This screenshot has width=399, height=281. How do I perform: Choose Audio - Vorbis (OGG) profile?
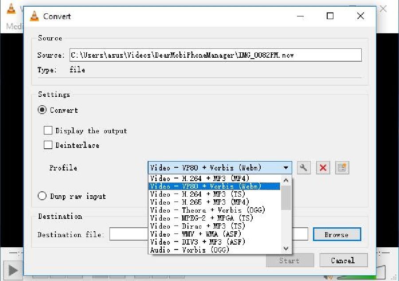pos(214,249)
